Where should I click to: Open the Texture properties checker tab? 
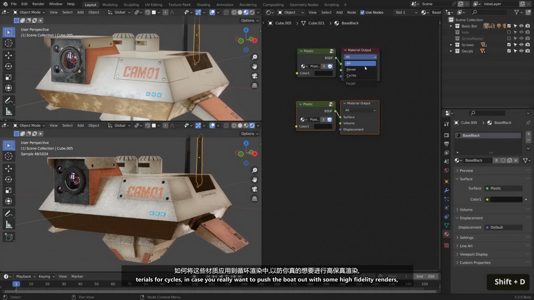click(446, 245)
